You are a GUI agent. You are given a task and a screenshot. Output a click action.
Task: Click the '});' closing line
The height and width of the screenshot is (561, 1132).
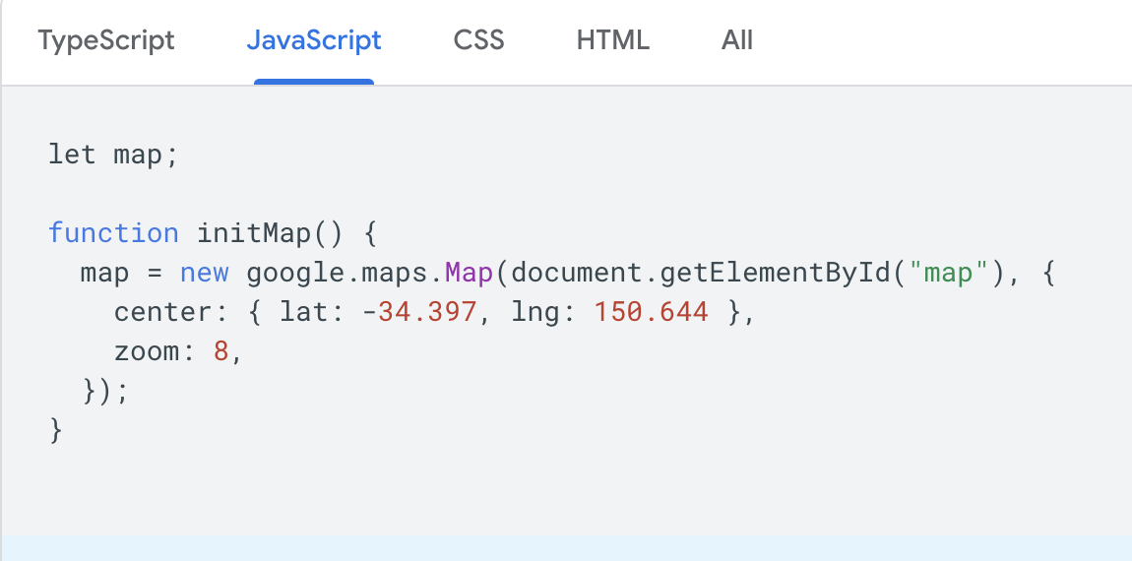tap(105, 392)
